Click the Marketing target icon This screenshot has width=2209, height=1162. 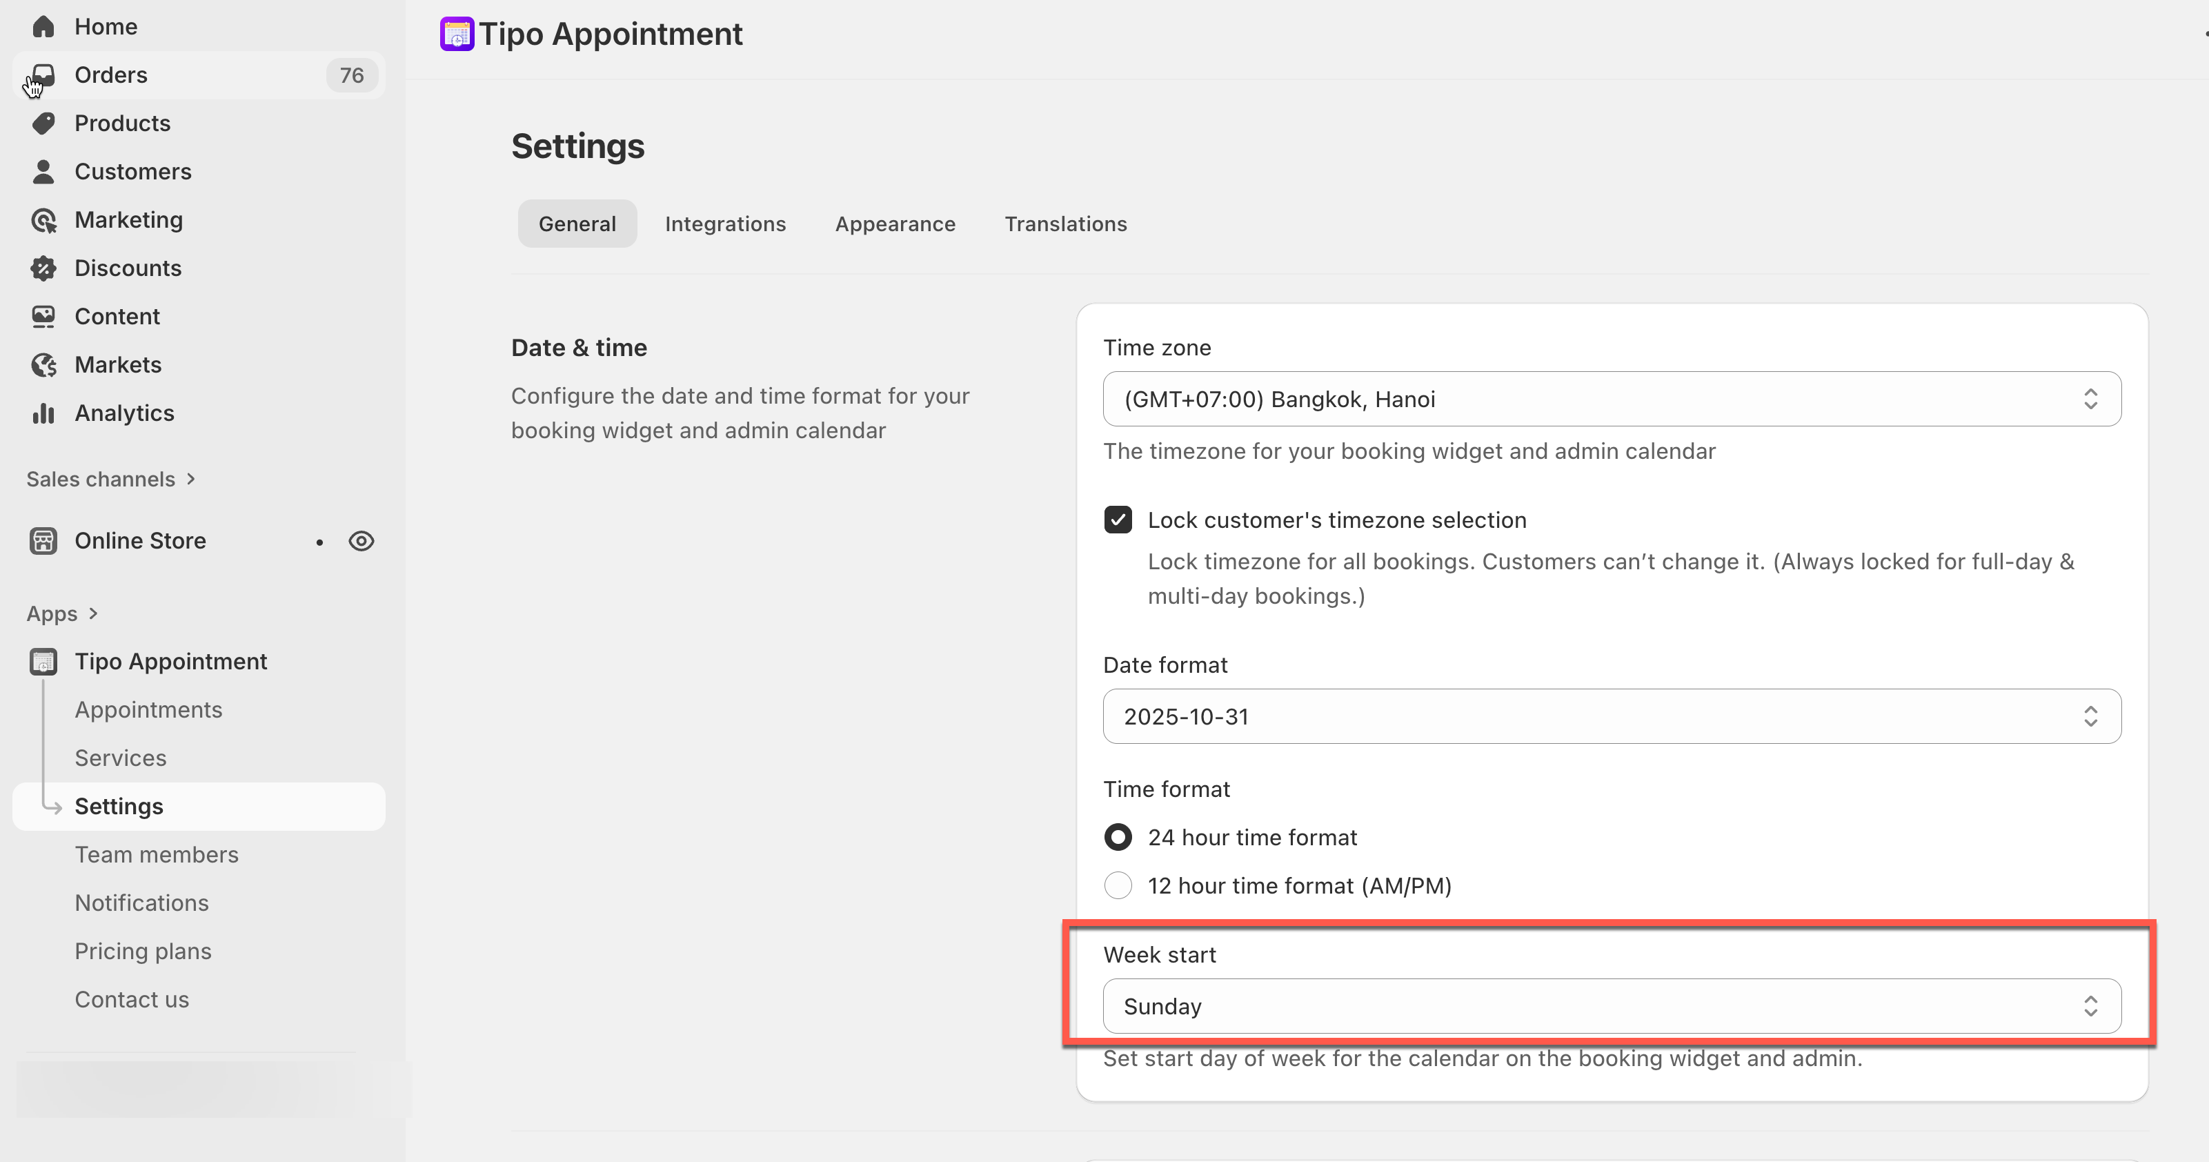pos(43,220)
